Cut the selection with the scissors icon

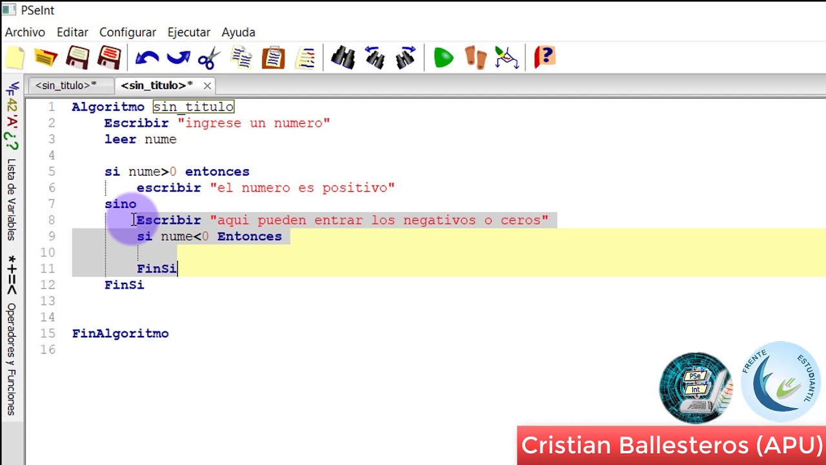209,58
